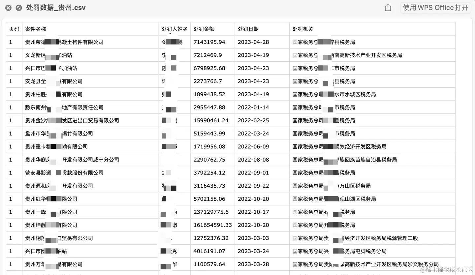Click amount cell 3116435.73
The height and width of the screenshot is (275, 475).
[213, 186]
